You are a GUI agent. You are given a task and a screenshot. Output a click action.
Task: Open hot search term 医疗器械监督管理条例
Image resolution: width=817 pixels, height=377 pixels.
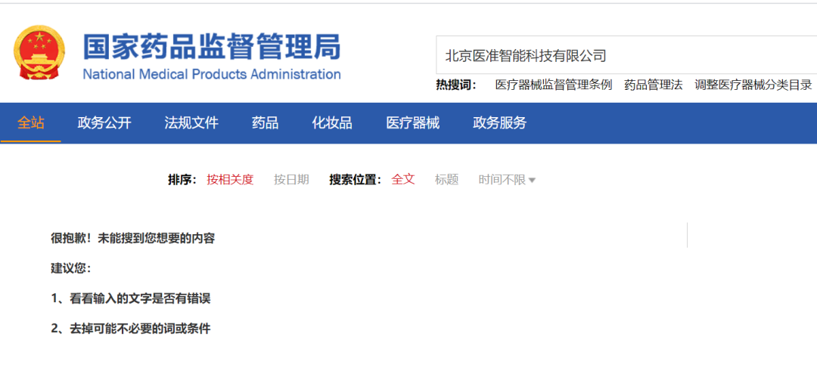[553, 85]
